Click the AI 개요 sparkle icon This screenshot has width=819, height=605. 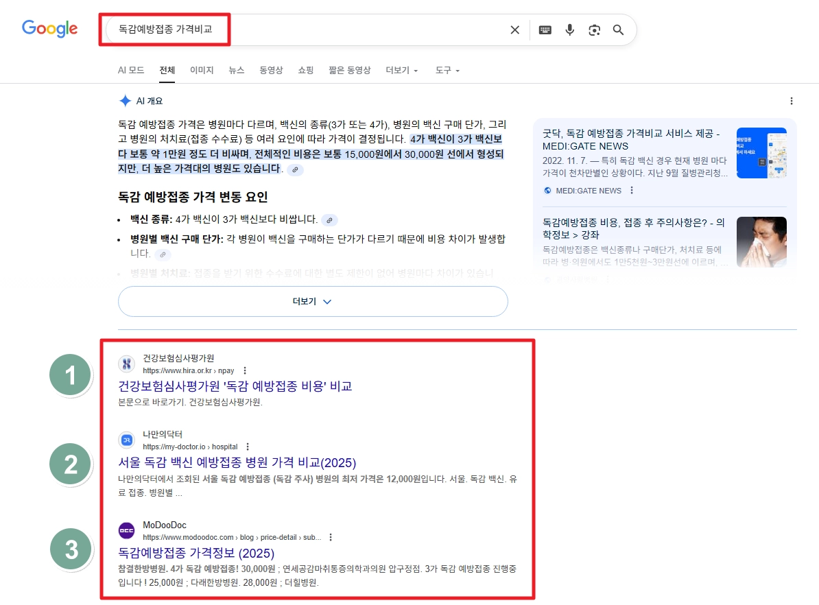coord(126,100)
